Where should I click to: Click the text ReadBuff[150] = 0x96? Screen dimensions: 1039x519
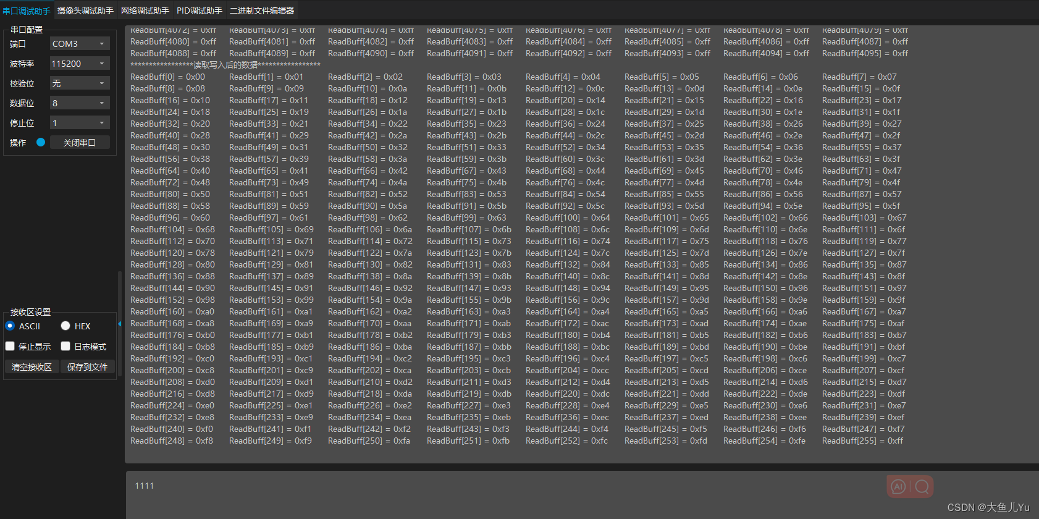tap(765, 288)
